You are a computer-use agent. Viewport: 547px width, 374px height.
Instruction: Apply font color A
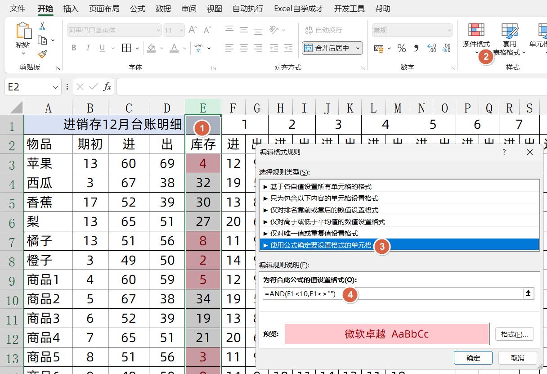pyautogui.click(x=174, y=48)
